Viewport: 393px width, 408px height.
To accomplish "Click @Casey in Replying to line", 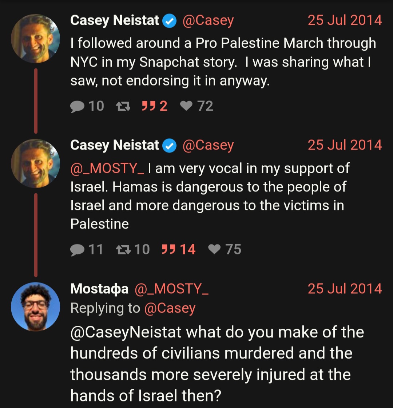I will click(x=170, y=308).
